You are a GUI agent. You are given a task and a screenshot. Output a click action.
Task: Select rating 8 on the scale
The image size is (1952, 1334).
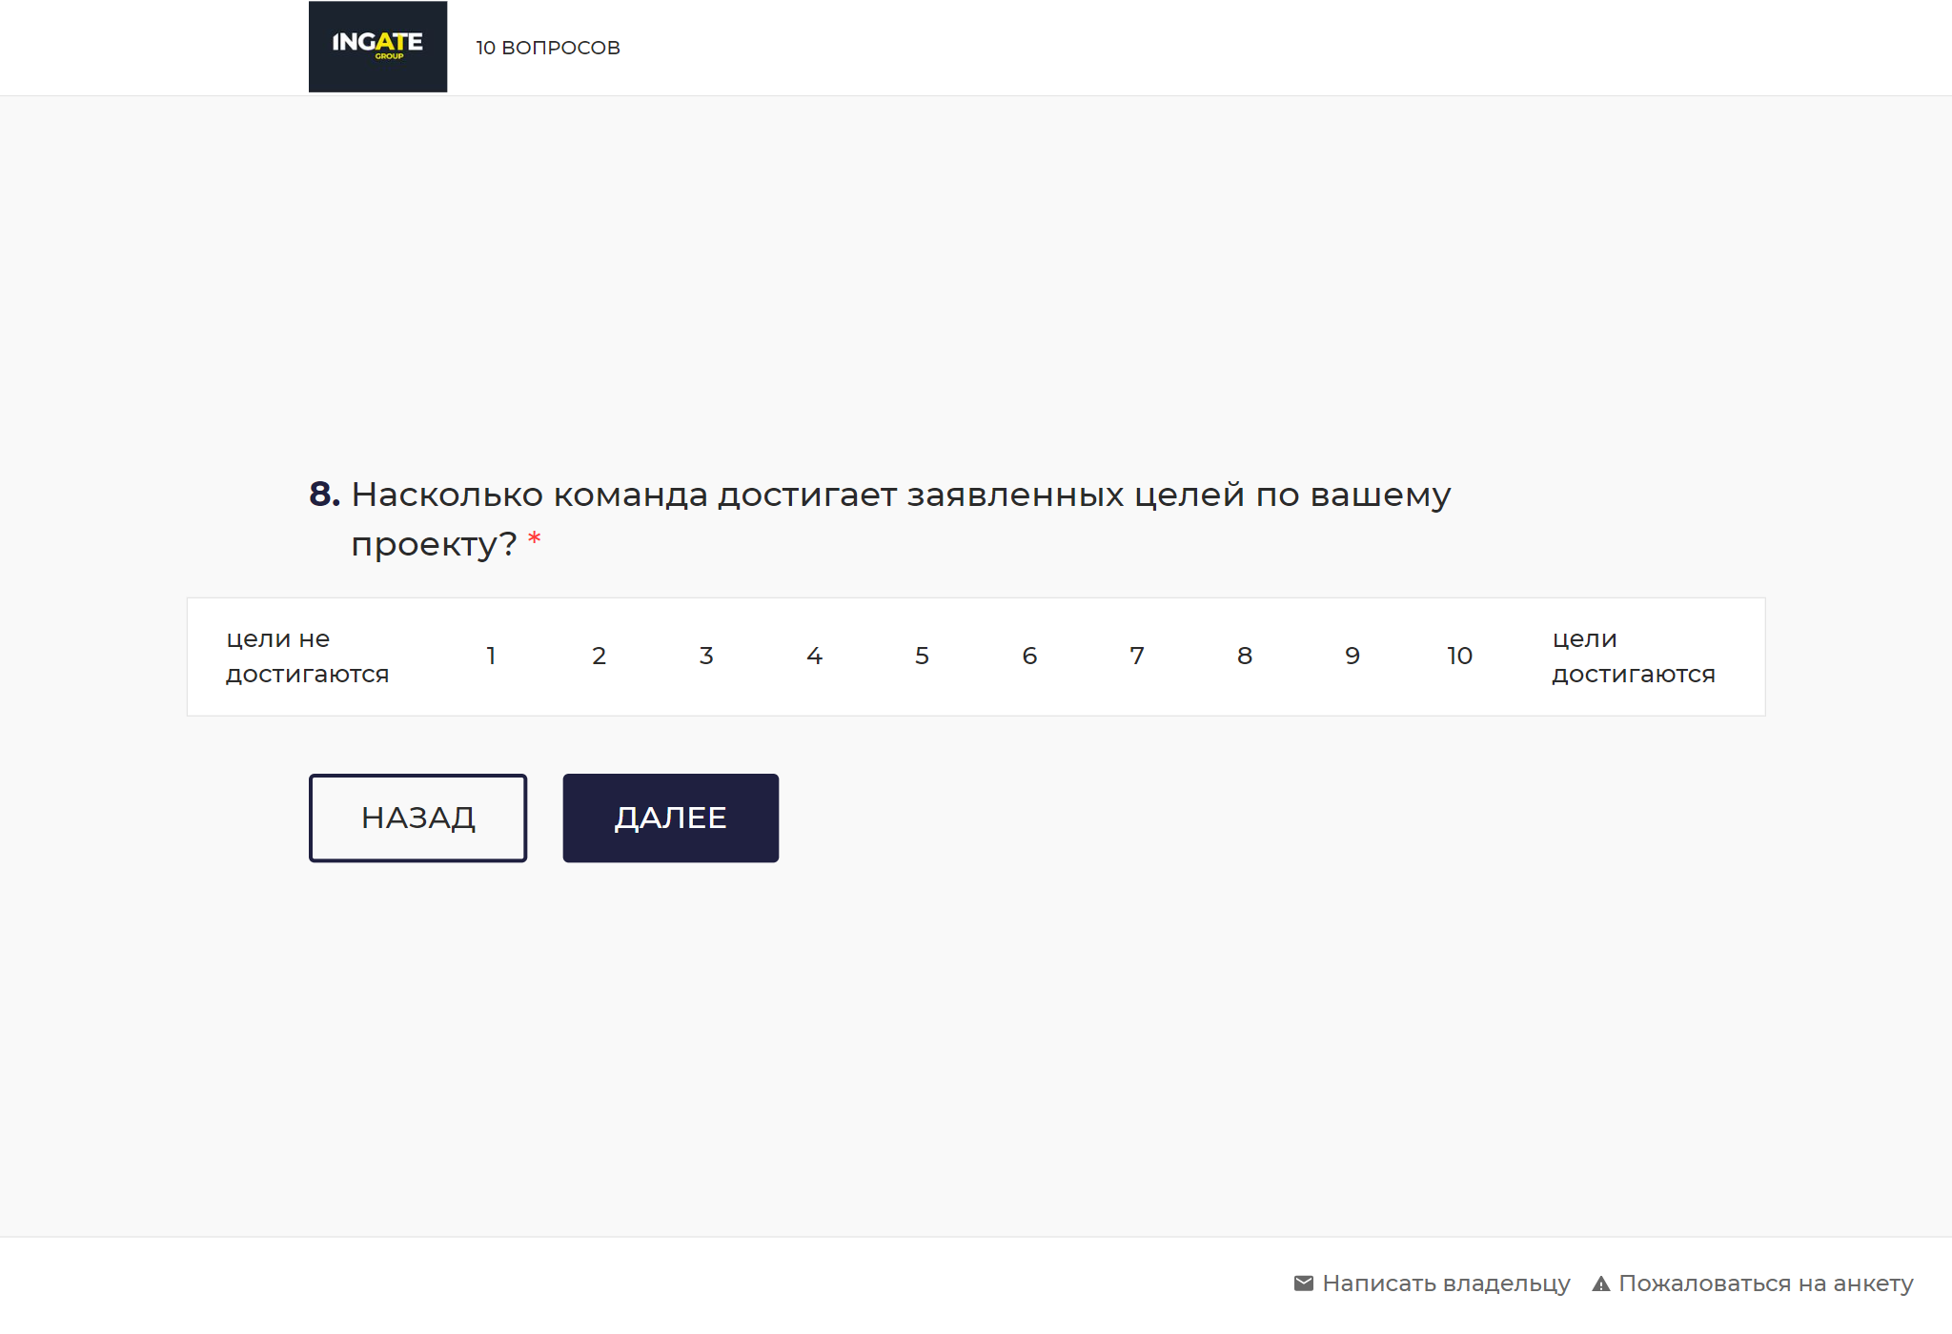point(1244,657)
